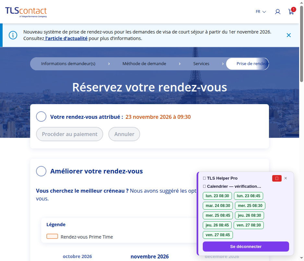Screen dimensions: 304x261
Task: Close the TLS Helper Pro panel
Action: pos(286,178)
